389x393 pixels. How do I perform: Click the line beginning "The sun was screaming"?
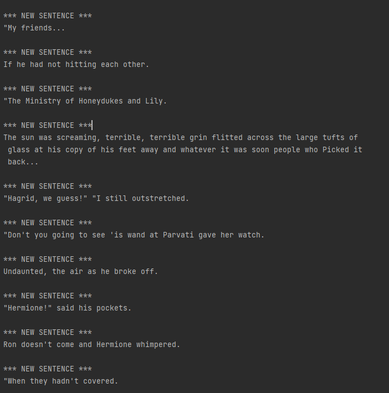181,137
